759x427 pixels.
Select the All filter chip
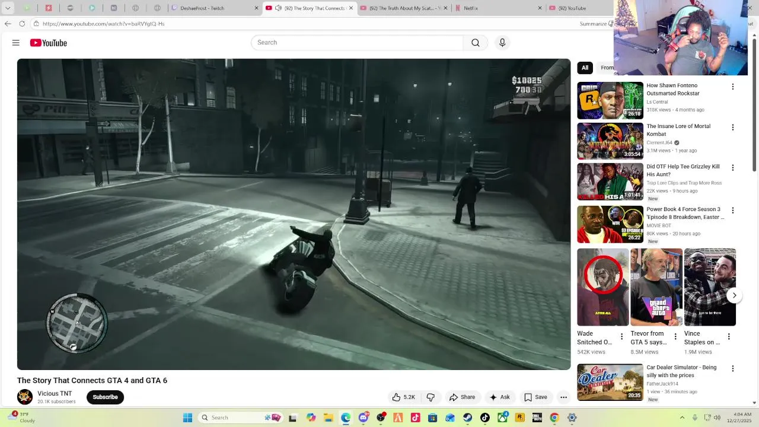(x=585, y=68)
